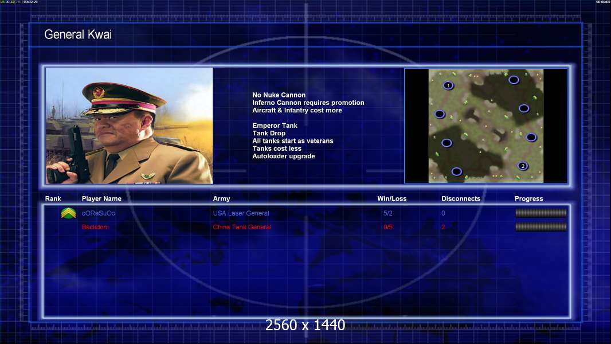Click the Player Name column header
Image resolution: width=611 pixels, height=344 pixels.
[x=101, y=199]
